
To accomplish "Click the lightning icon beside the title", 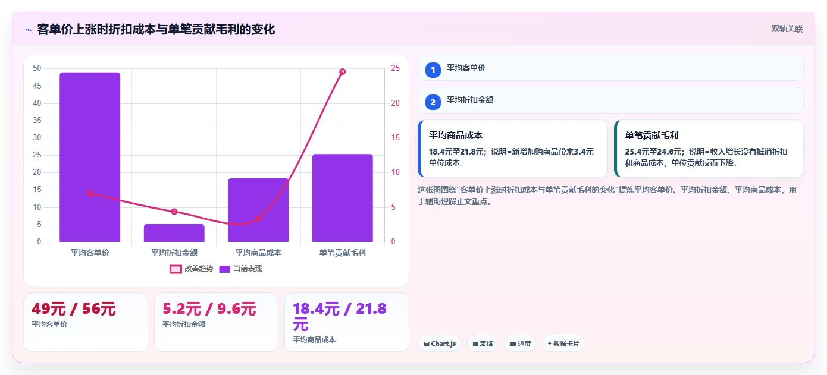I will click(x=28, y=30).
